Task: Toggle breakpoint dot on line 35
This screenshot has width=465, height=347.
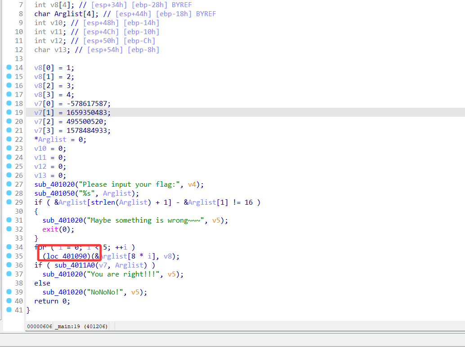Action: [x=9, y=255]
